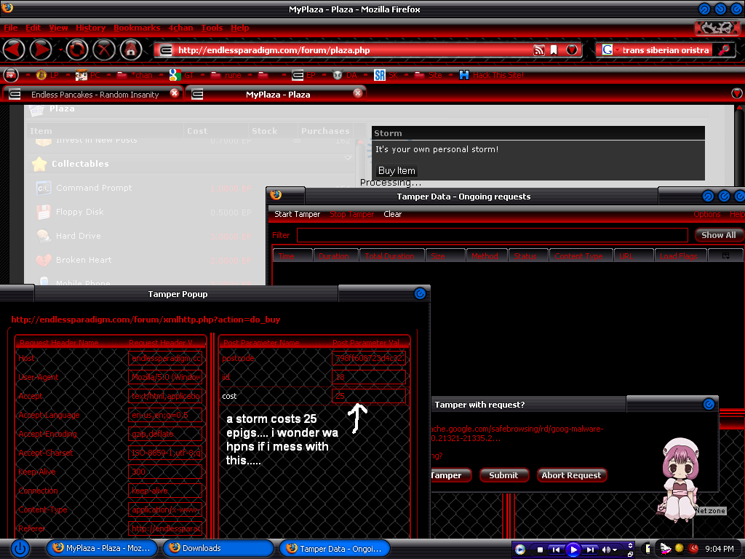This screenshot has width=745, height=559.
Task: Open the back/forward history dropdown arrow
Action: pyautogui.click(x=60, y=49)
